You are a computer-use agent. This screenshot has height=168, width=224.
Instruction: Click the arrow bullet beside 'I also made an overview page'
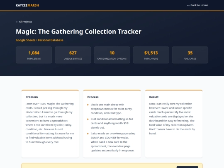(x=88, y=134)
